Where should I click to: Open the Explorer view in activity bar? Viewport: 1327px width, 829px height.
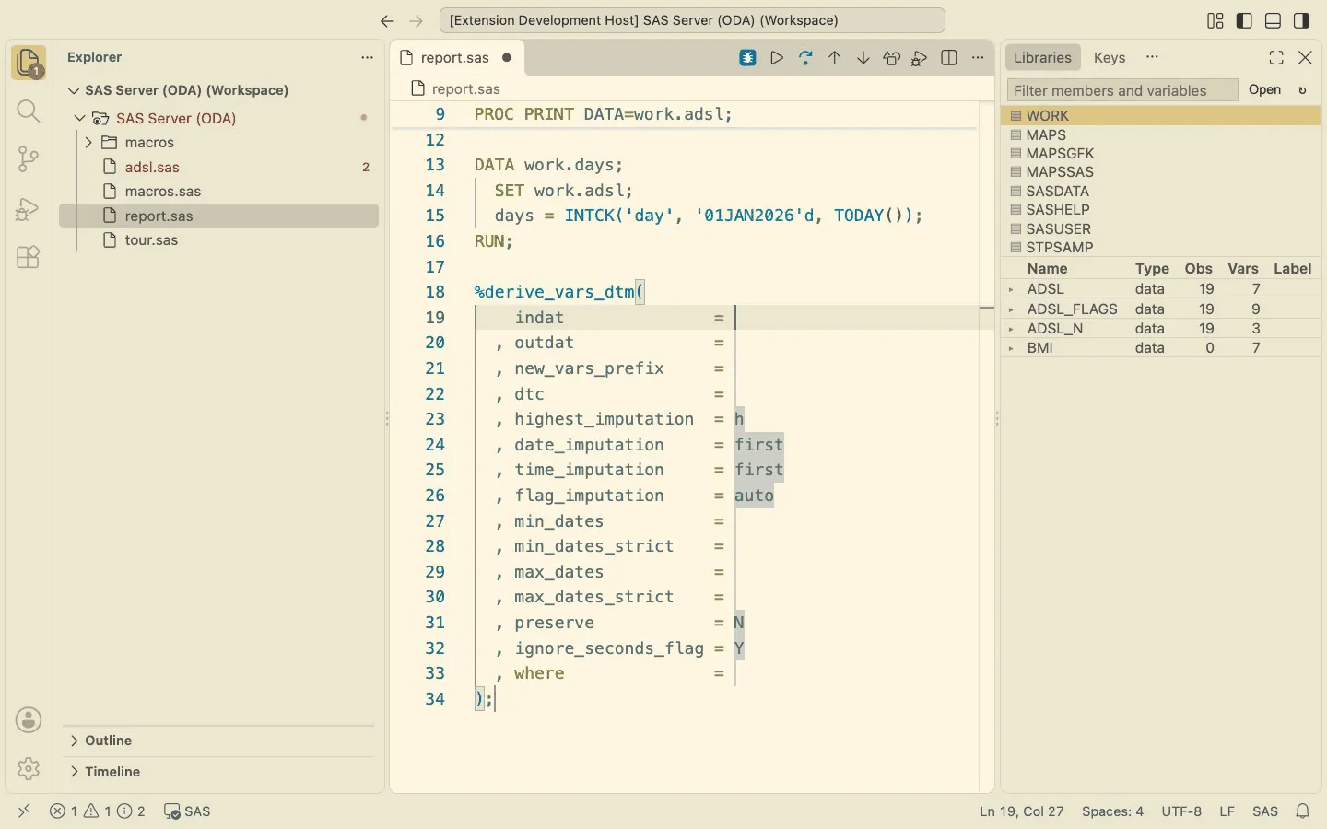point(29,63)
